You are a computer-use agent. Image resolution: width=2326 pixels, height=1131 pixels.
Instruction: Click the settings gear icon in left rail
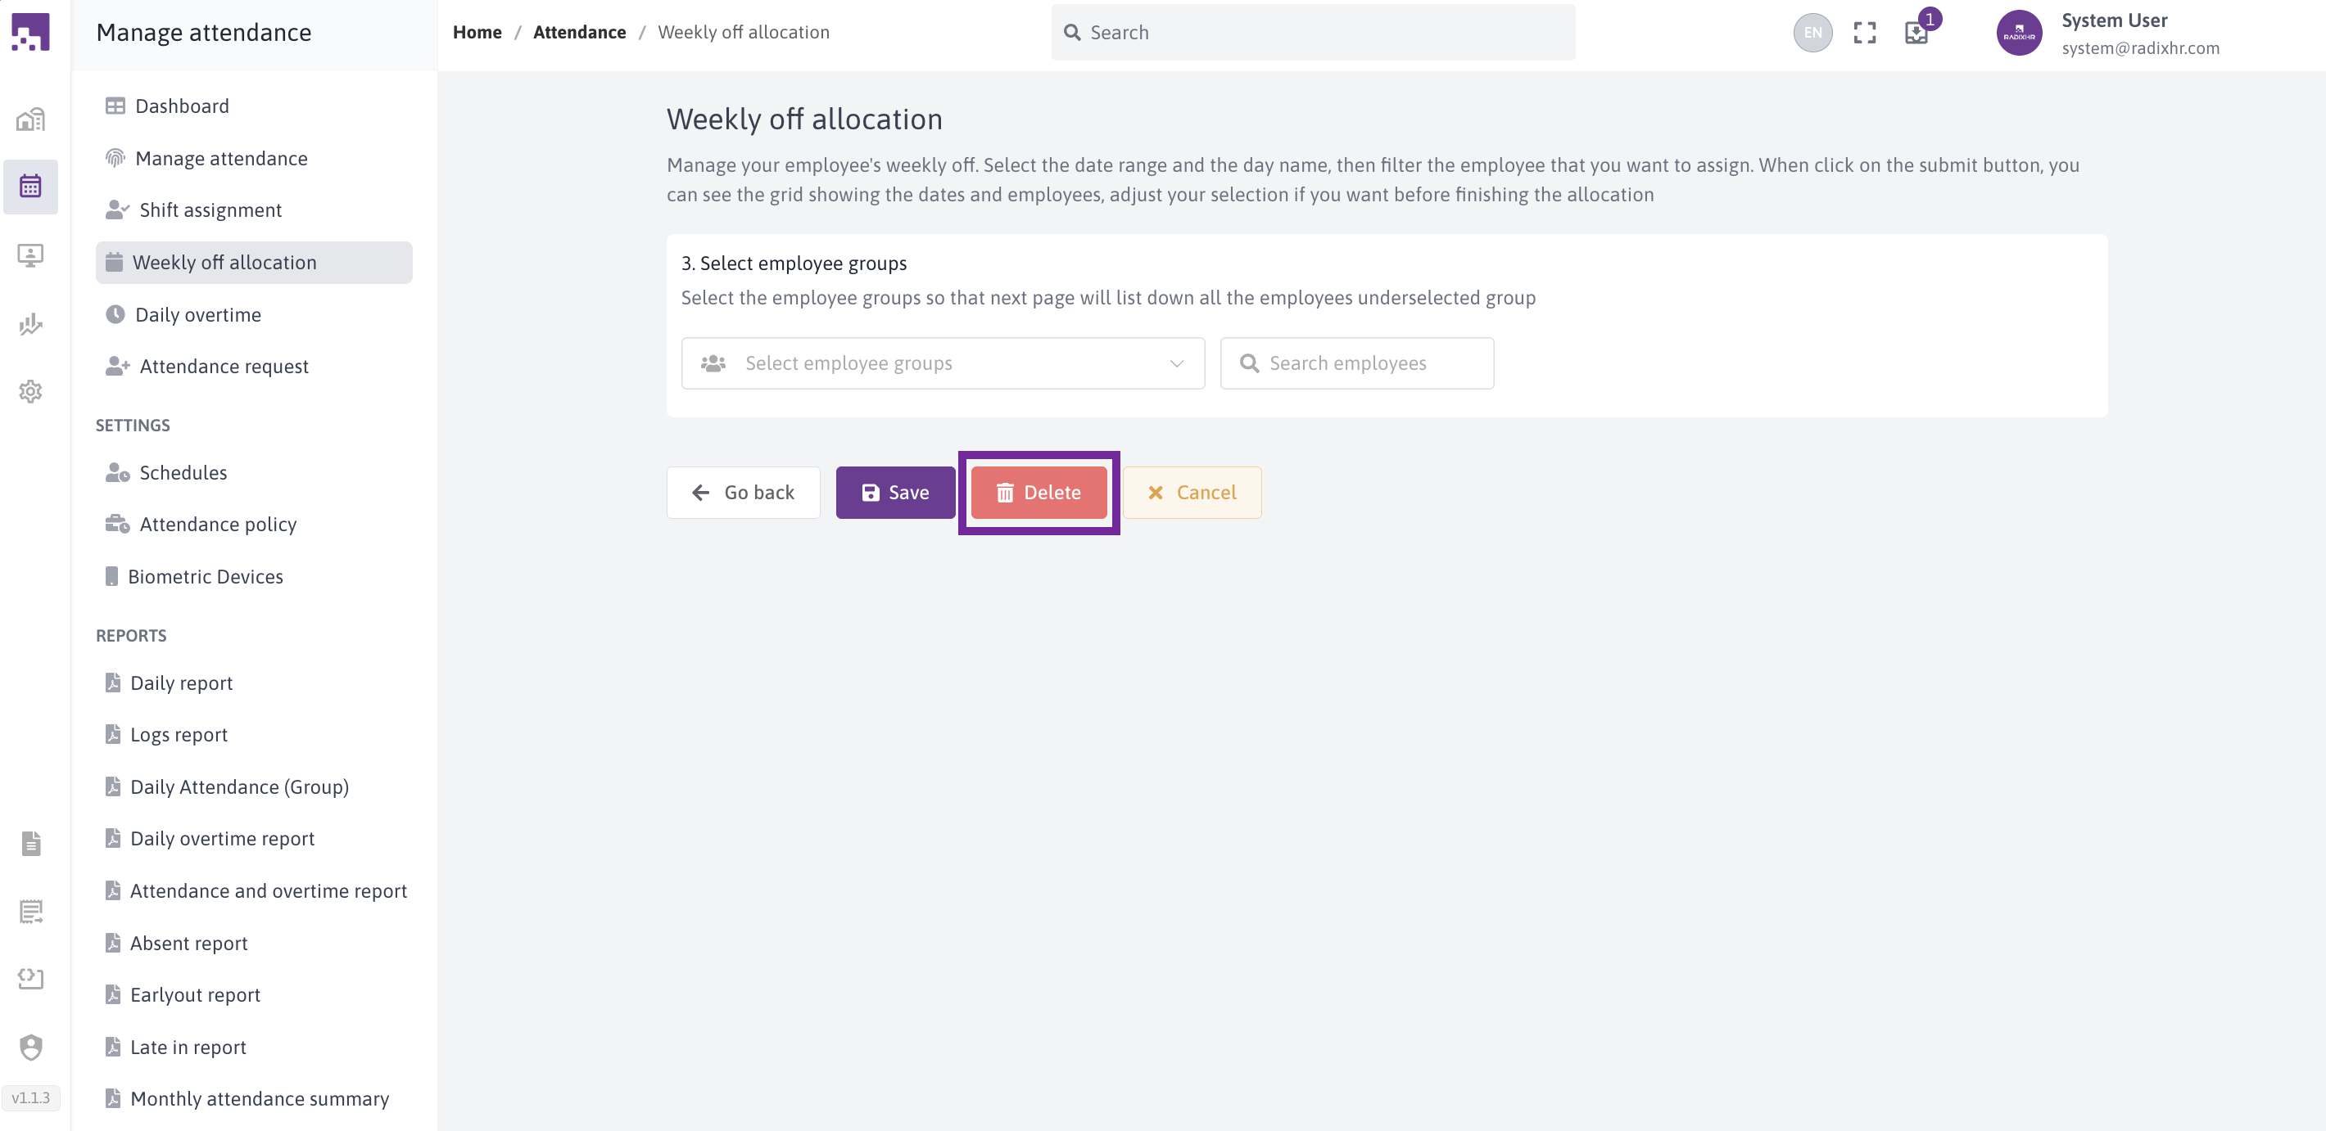pos(30,391)
